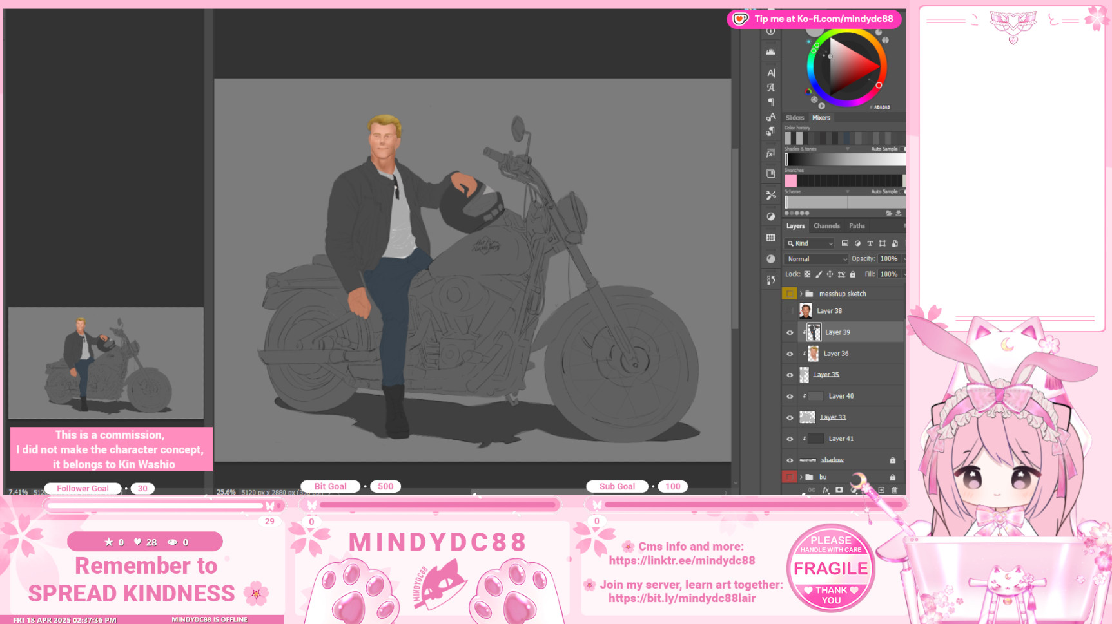Hide the shadow layer
The width and height of the screenshot is (1112, 624).
[x=790, y=460]
